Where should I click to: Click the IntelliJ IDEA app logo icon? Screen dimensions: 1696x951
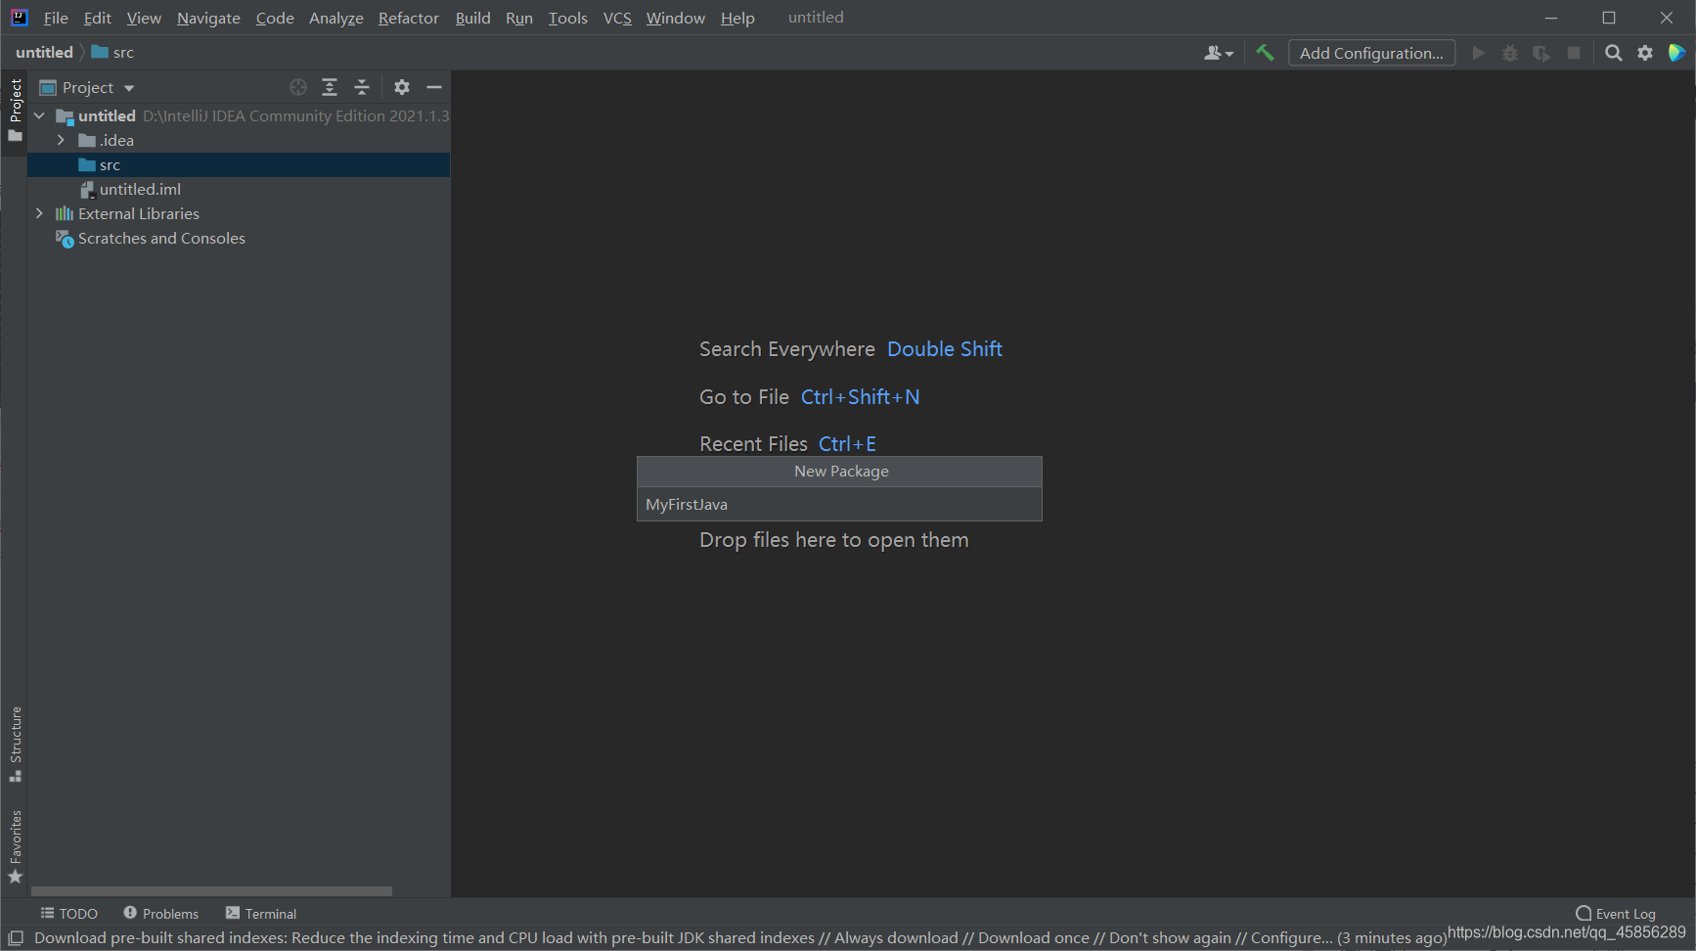tap(20, 18)
